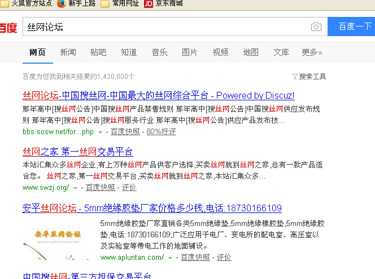The height and width of the screenshot is (279, 375).
Task: Switch to the 新闻 tab
Action: pos(68,52)
